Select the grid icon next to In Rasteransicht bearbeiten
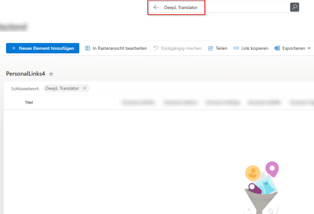 pos(88,48)
